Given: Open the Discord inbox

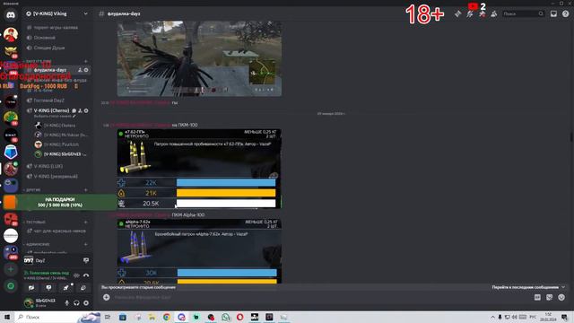Looking at the screenshot, I should click(553, 14).
